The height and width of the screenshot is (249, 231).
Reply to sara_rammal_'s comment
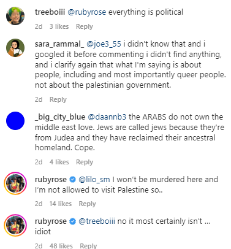click(x=58, y=99)
